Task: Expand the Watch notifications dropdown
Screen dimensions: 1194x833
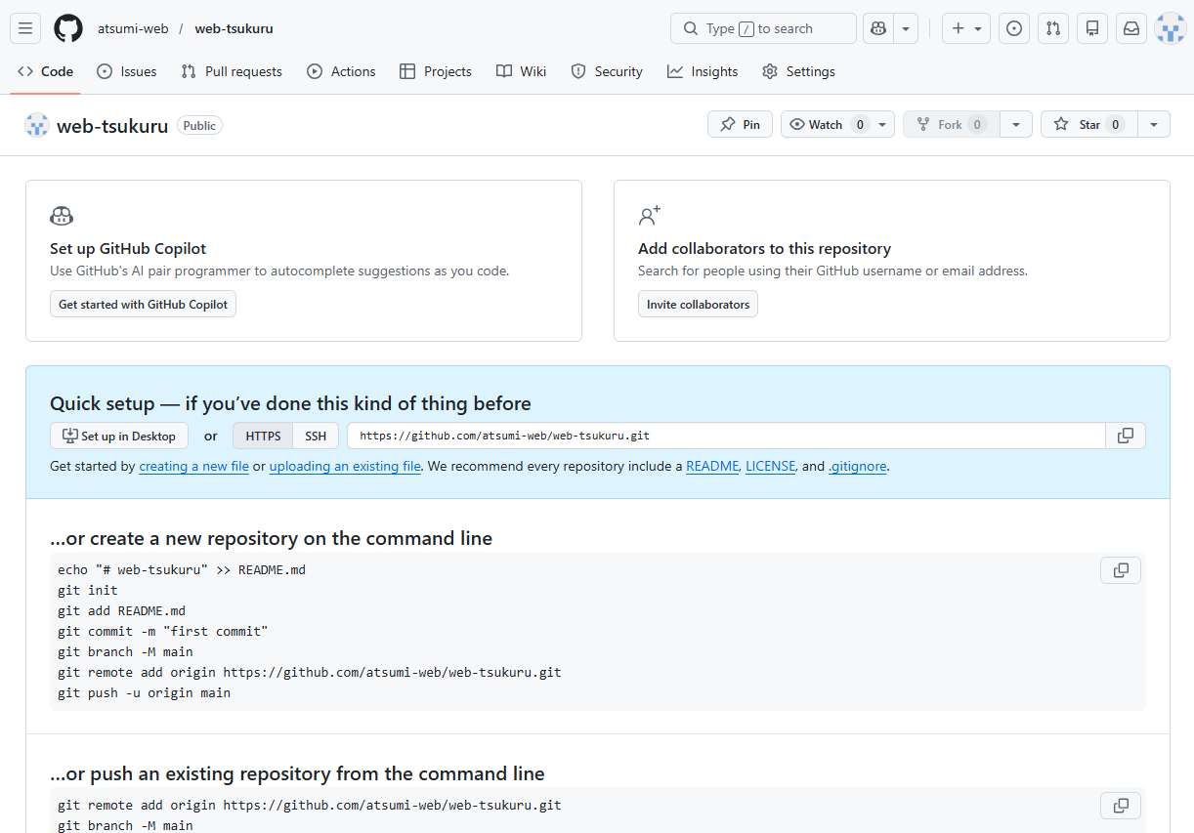Action: click(x=881, y=124)
